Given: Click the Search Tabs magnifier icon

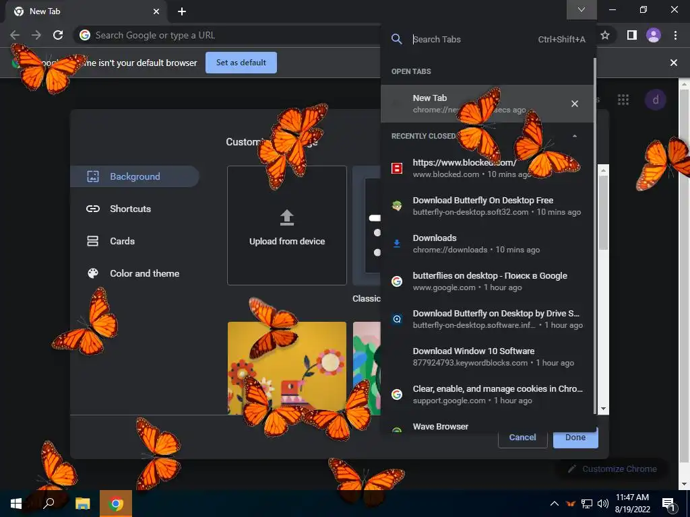Looking at the screenshot, I should coord(396,39).
